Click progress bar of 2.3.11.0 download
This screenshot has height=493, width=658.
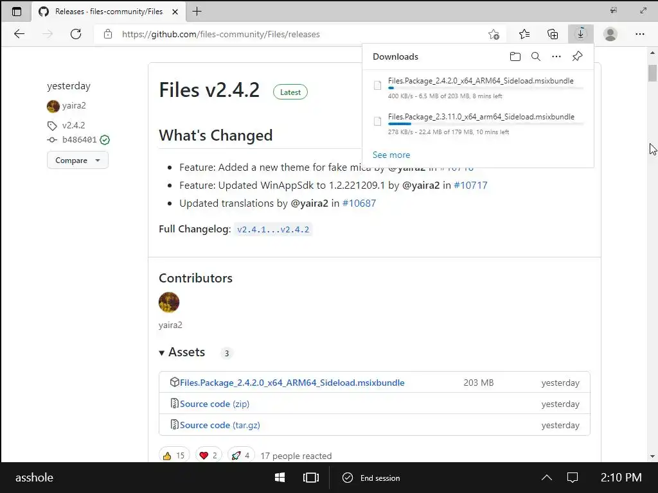click(x=486, y=124)
